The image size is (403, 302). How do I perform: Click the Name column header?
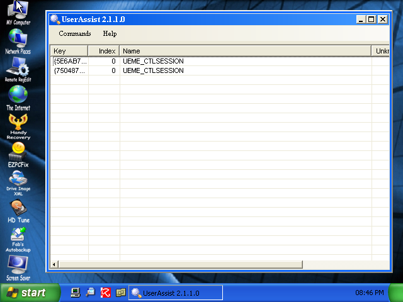click(245, 50)
